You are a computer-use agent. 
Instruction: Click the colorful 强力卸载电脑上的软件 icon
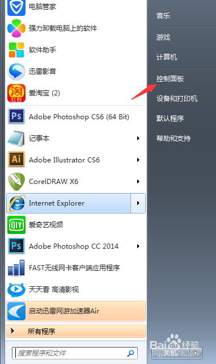coord(16,28)
